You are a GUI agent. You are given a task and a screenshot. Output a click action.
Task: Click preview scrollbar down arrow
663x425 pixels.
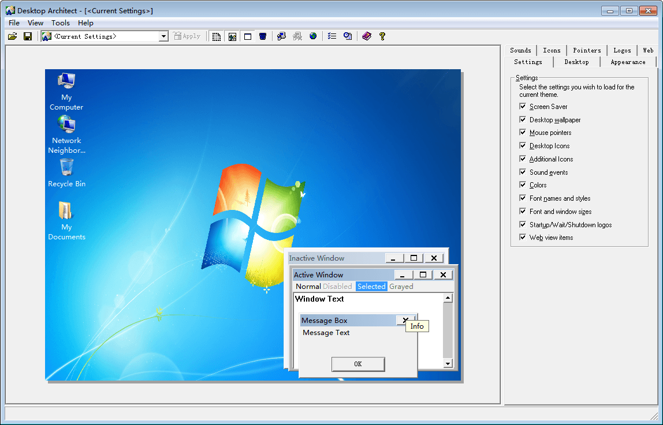448,363
